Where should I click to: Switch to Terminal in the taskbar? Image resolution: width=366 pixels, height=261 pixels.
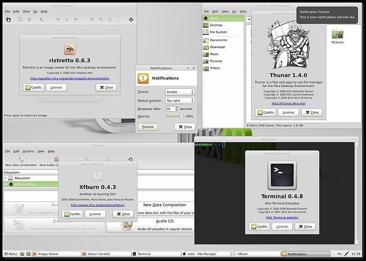point(156,254)
